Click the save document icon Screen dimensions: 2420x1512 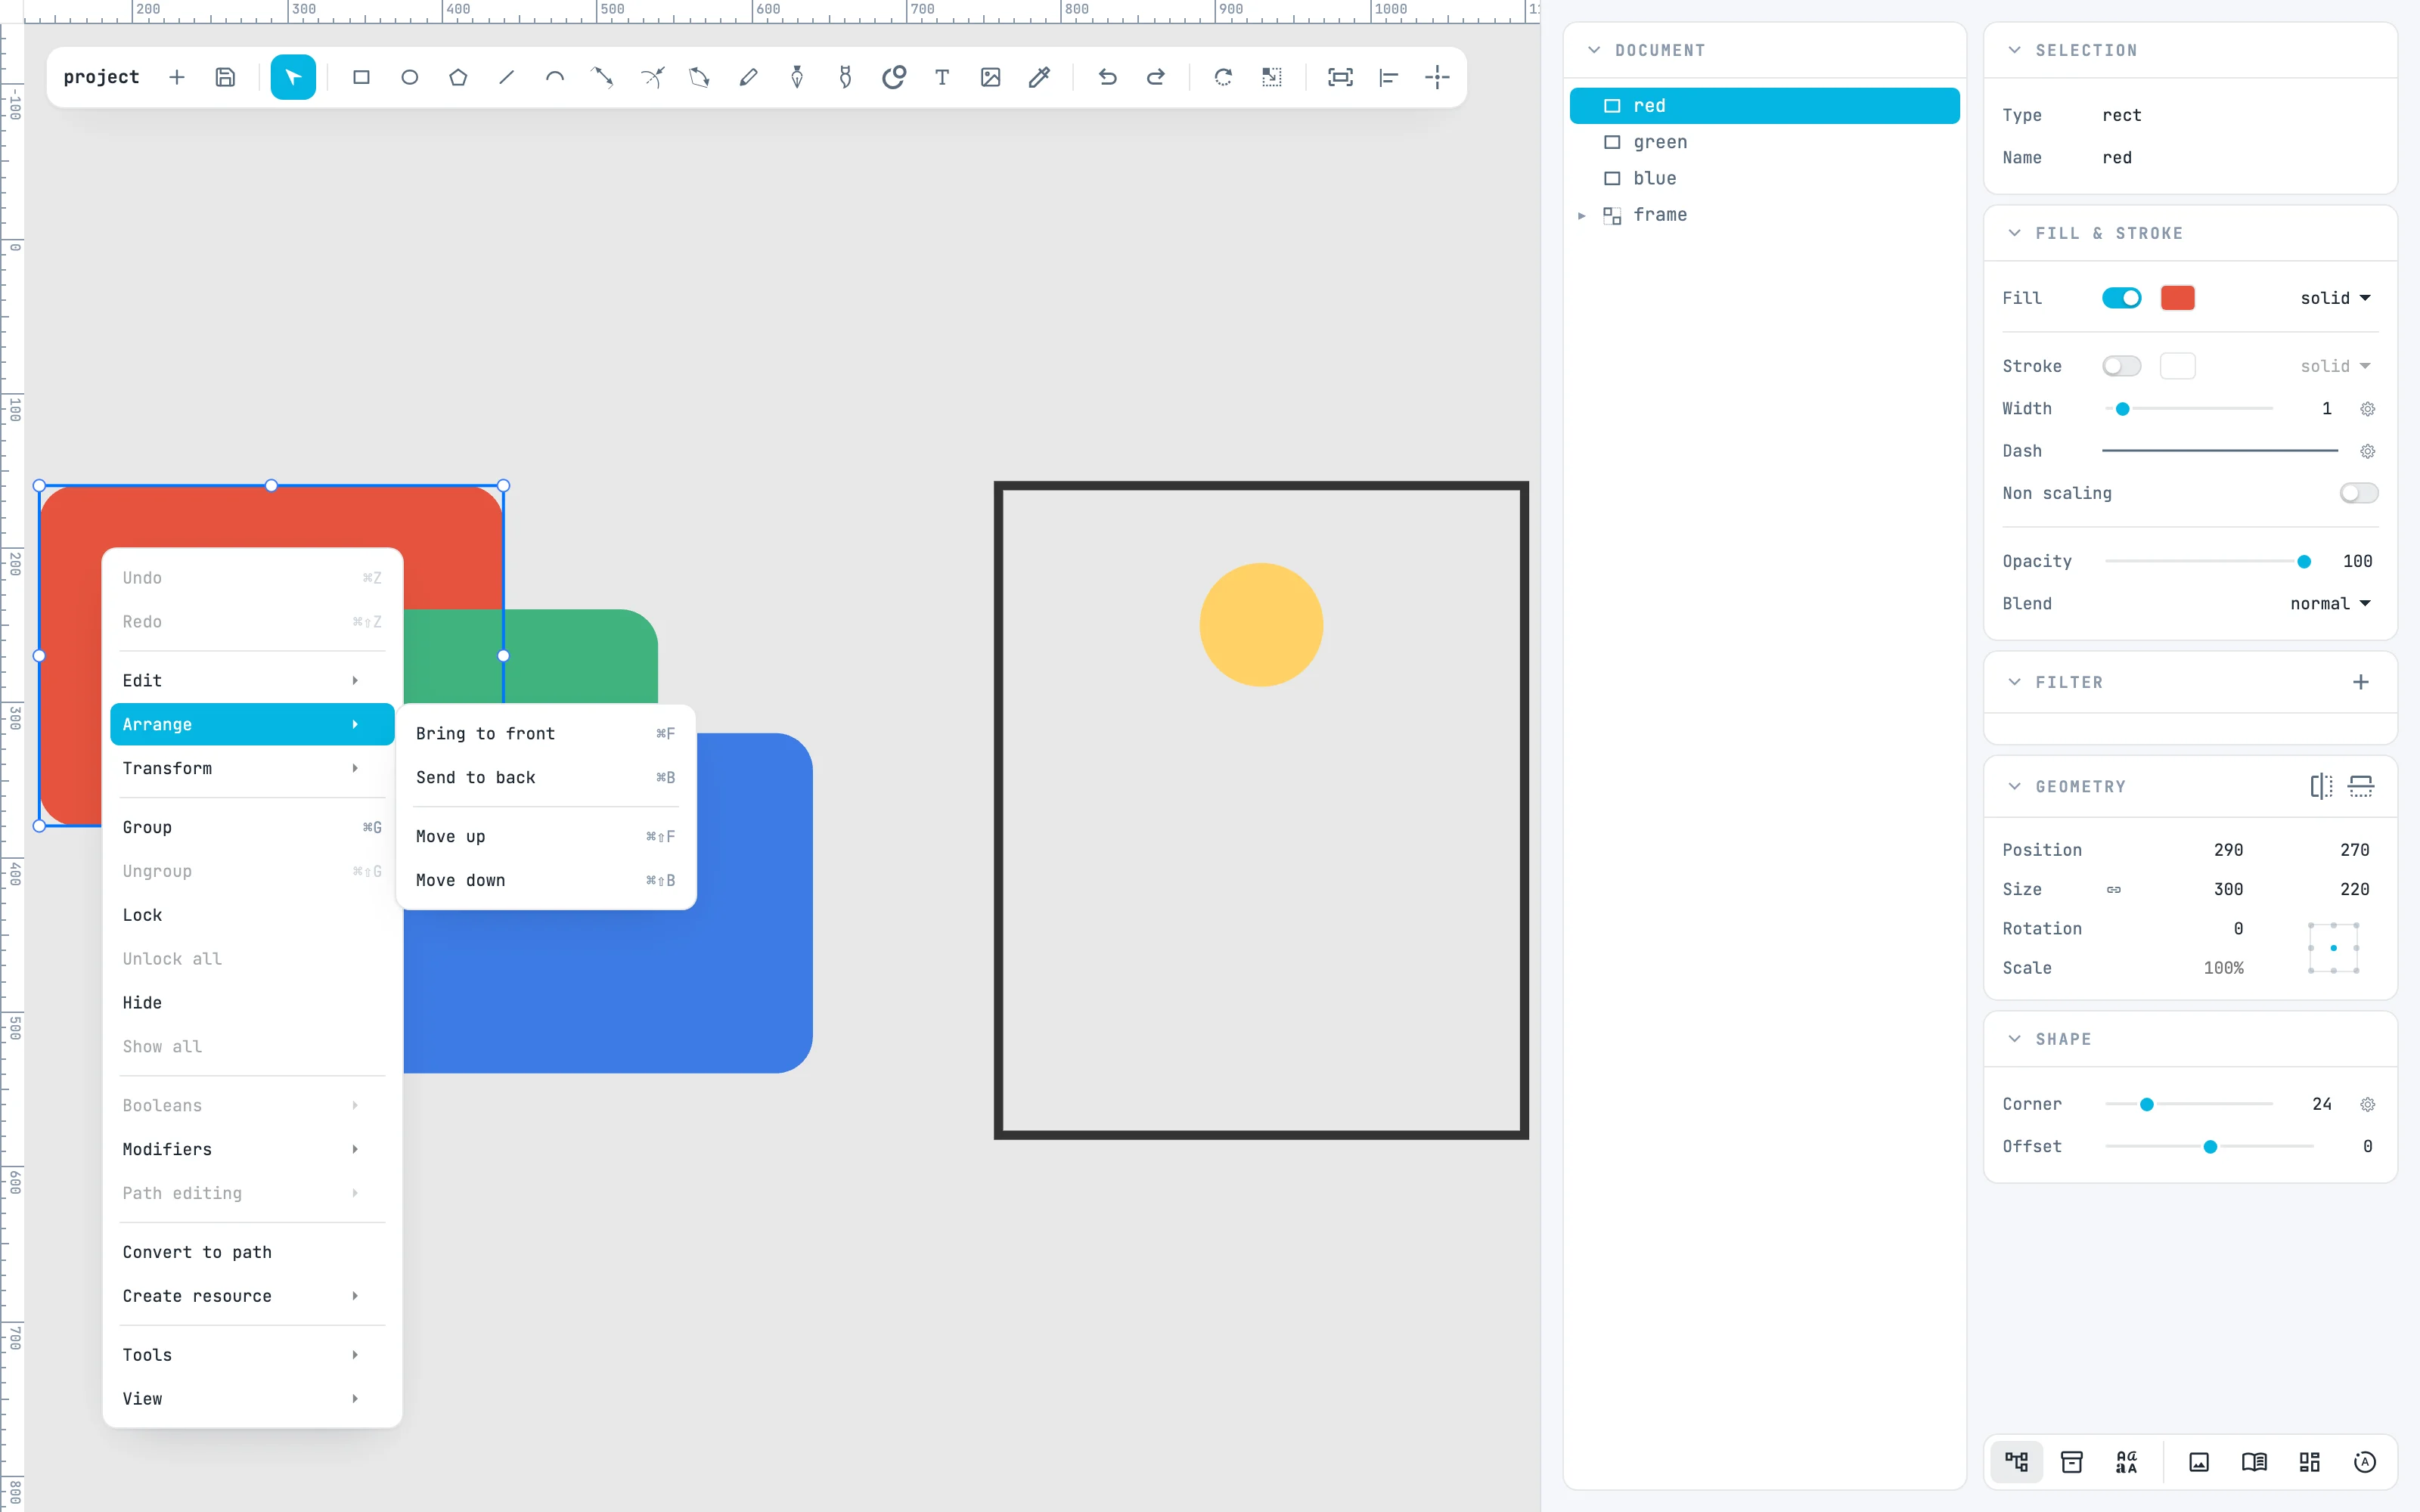[225, 77]
